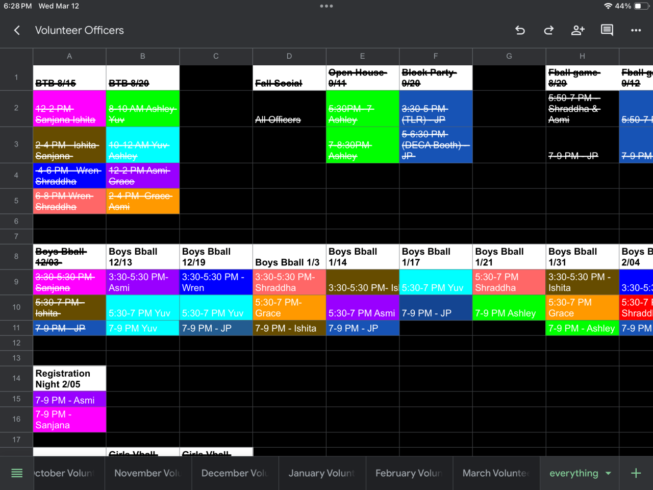Select the purple '7-9 PM - Asmi' cell
The image size is (653, 490).
[x=69, y=399]
